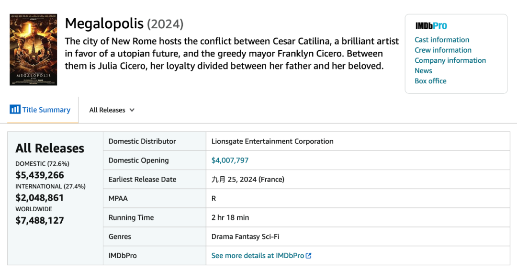Screen dimensions: 517x273
Task: Go to Crew information
Action: point(443,50)
